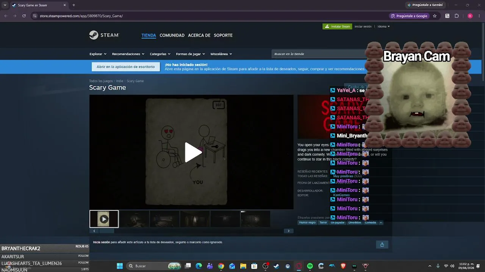The image size is (485, 272).
Task: Open a new browser tab
Action: [x=74, y=5]
